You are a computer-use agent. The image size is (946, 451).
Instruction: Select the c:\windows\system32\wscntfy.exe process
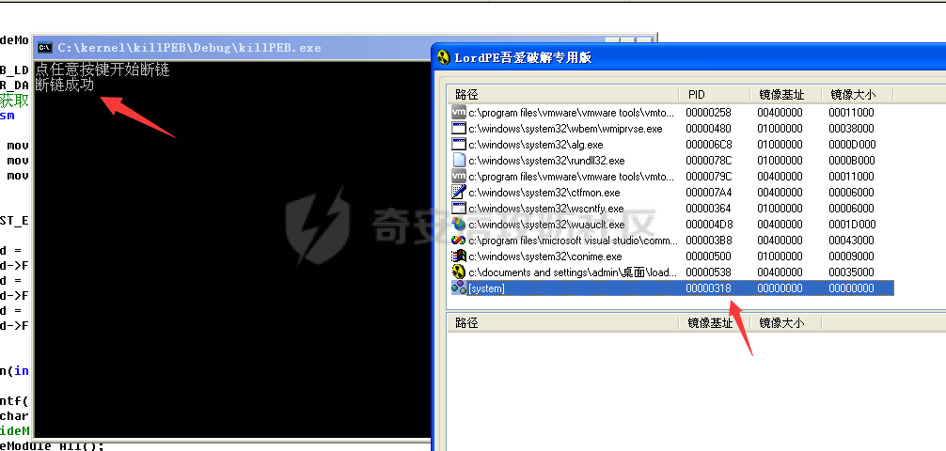(546, 209)
